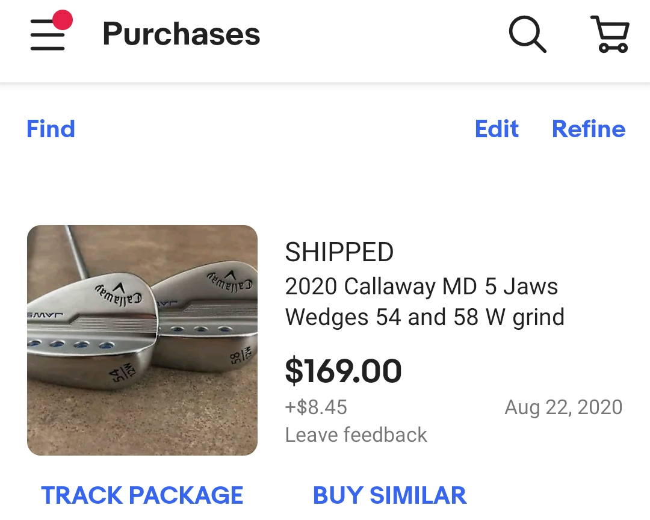650x520 pixels.
Task: Open the shopping cart
Action: tap(610, 34)
